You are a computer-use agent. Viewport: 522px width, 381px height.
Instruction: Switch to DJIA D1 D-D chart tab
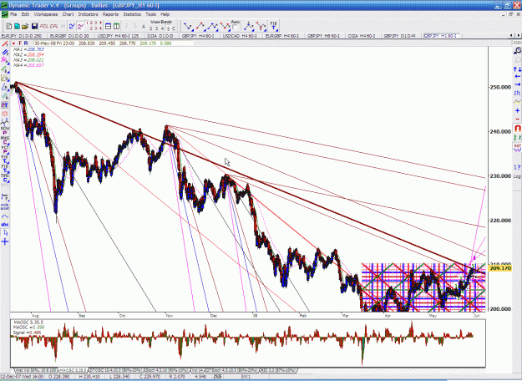click(x=160, y=36)
